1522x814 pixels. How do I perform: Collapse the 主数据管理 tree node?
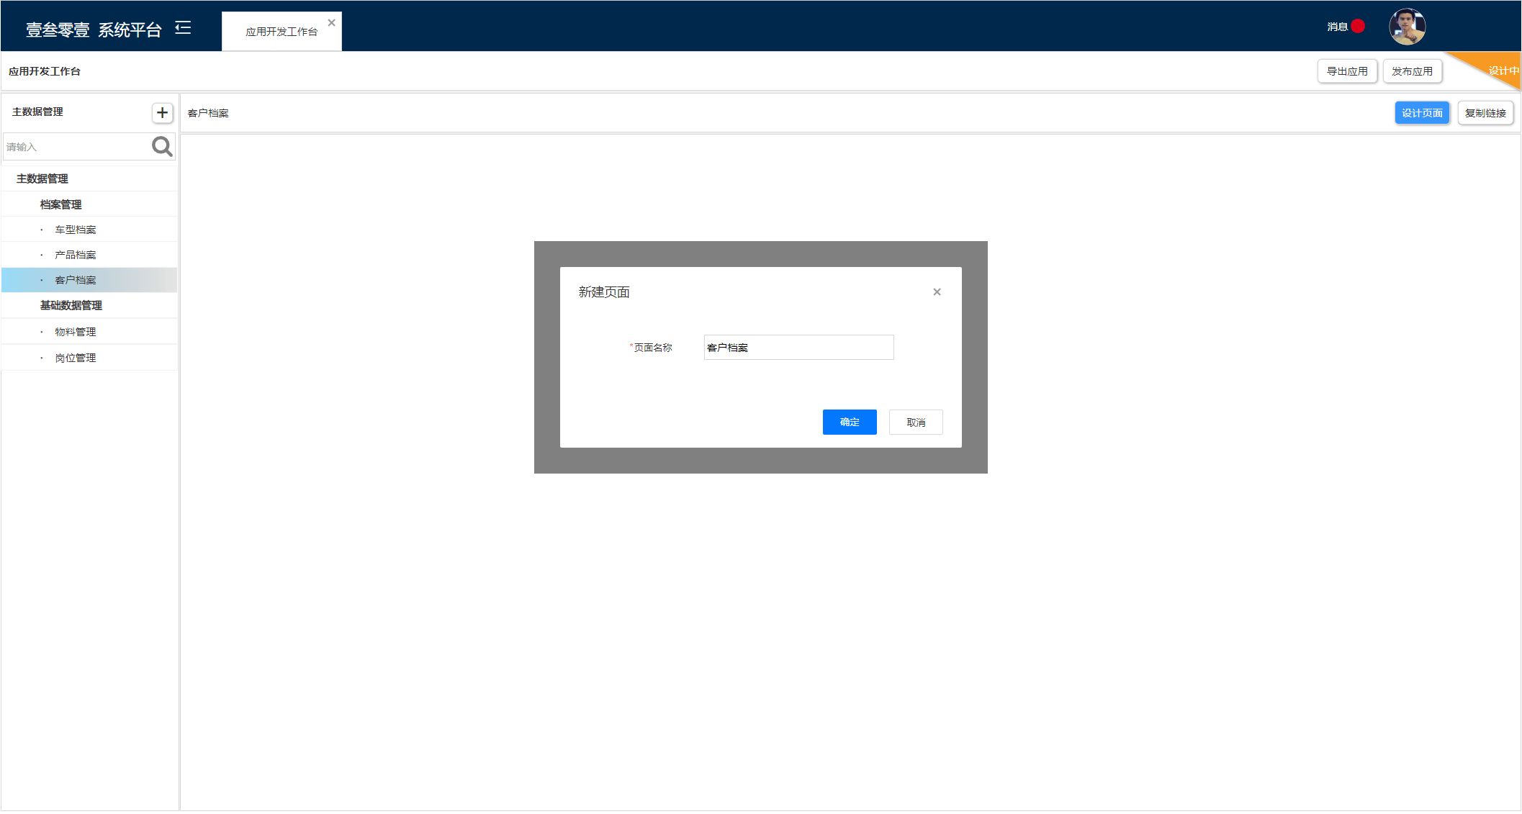click(x=42, y=179)
